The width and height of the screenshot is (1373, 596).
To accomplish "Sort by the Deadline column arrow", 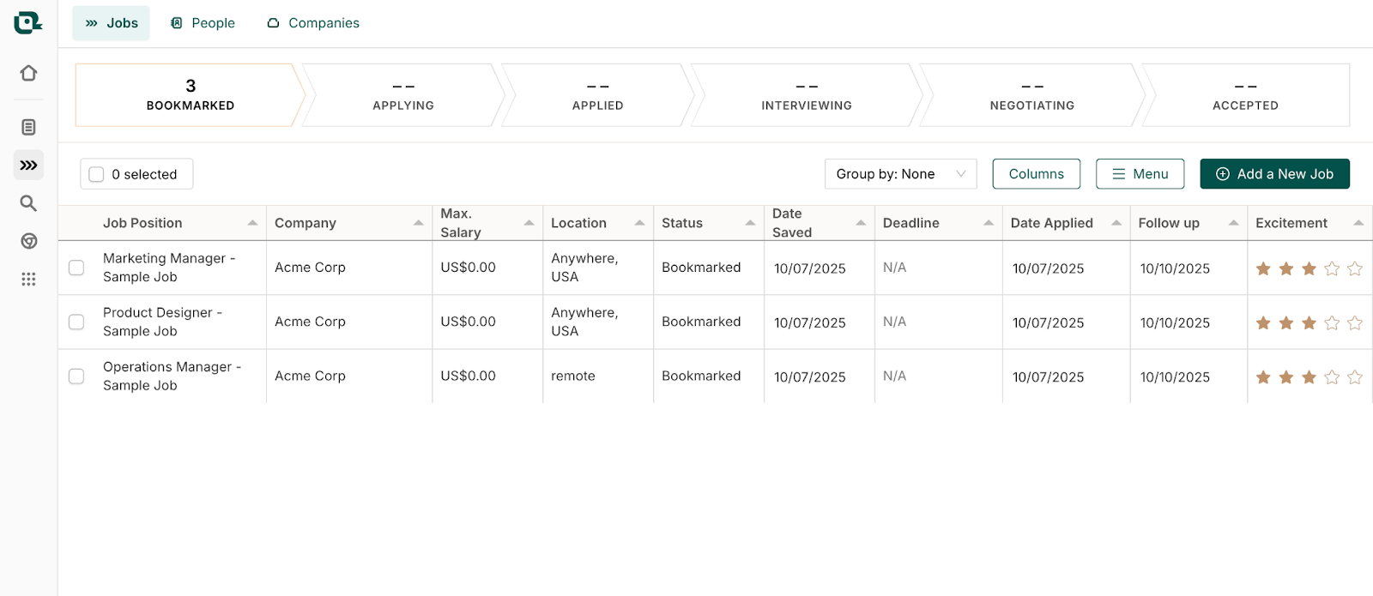I will 989,223.
